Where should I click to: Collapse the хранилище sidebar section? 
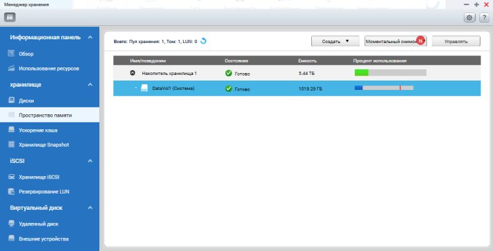tap(90, 84)
